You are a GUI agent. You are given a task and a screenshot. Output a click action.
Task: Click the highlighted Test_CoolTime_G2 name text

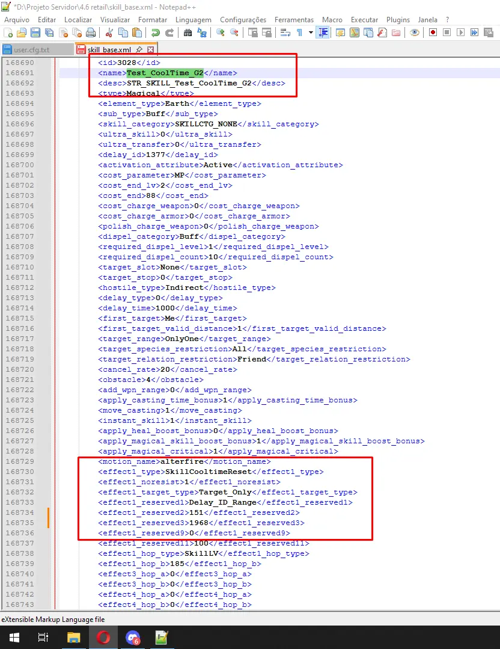(165, 73)
